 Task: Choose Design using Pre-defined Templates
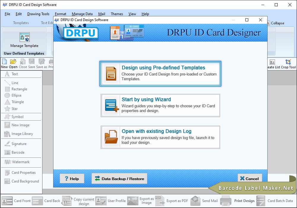tap(160, 74)
